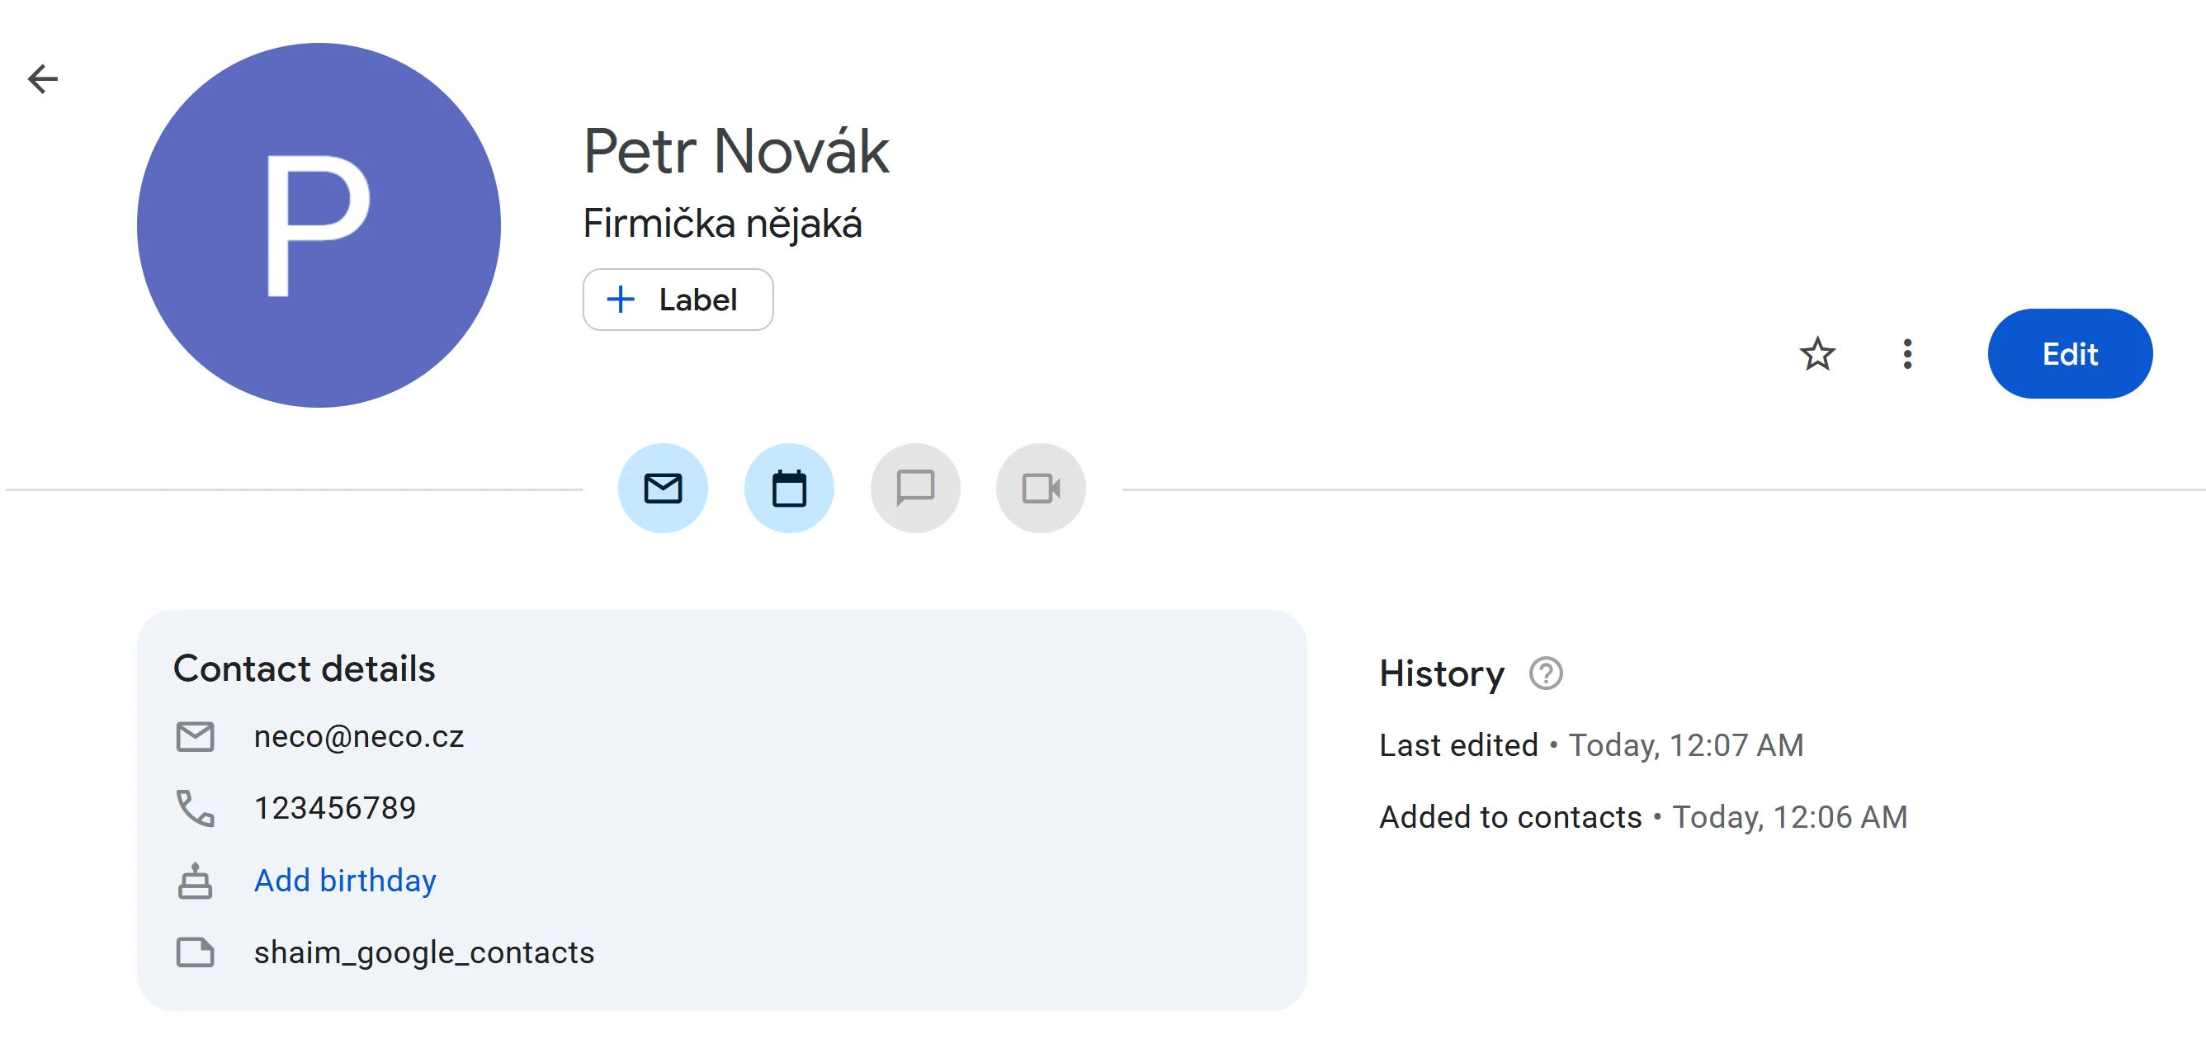Click the note icon beside shaim_google_contacts
The width and height of the screenshot is (2206, 1049).
196,952
